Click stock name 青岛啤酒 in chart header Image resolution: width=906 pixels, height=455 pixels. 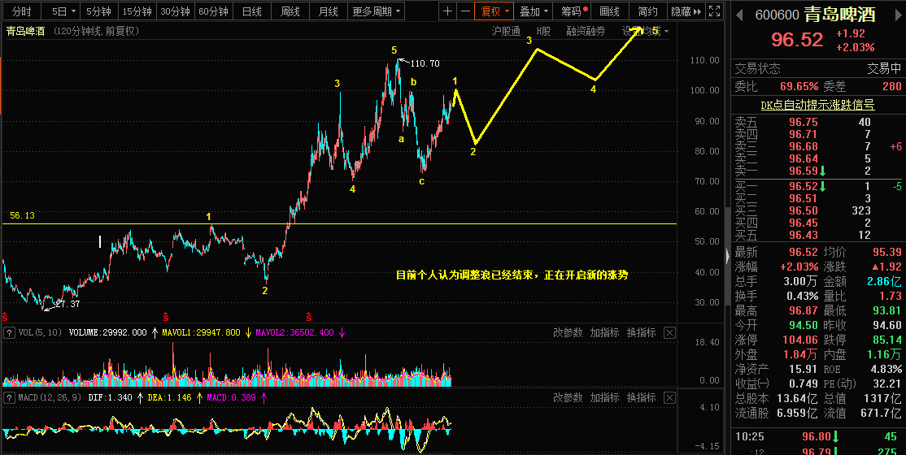25,31
